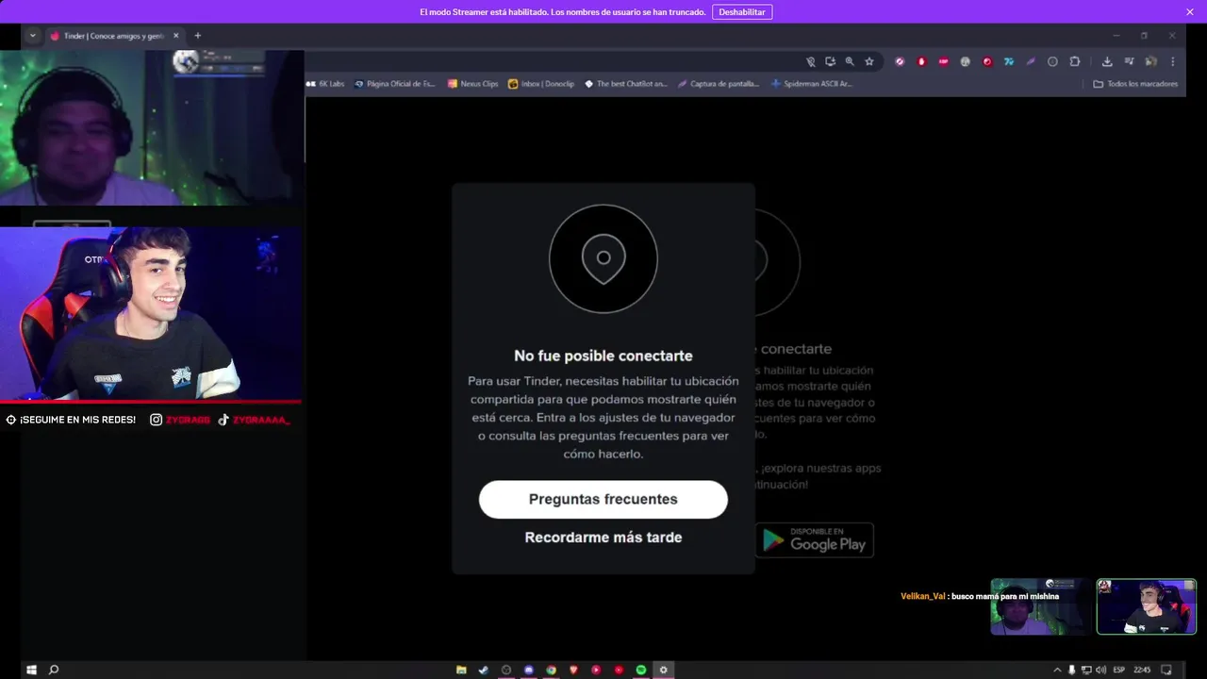Open the zoom magnifier icon in address bar
Image resolution: width=1207 pixels, height=679 pixels.
click(x=850, y=61)
